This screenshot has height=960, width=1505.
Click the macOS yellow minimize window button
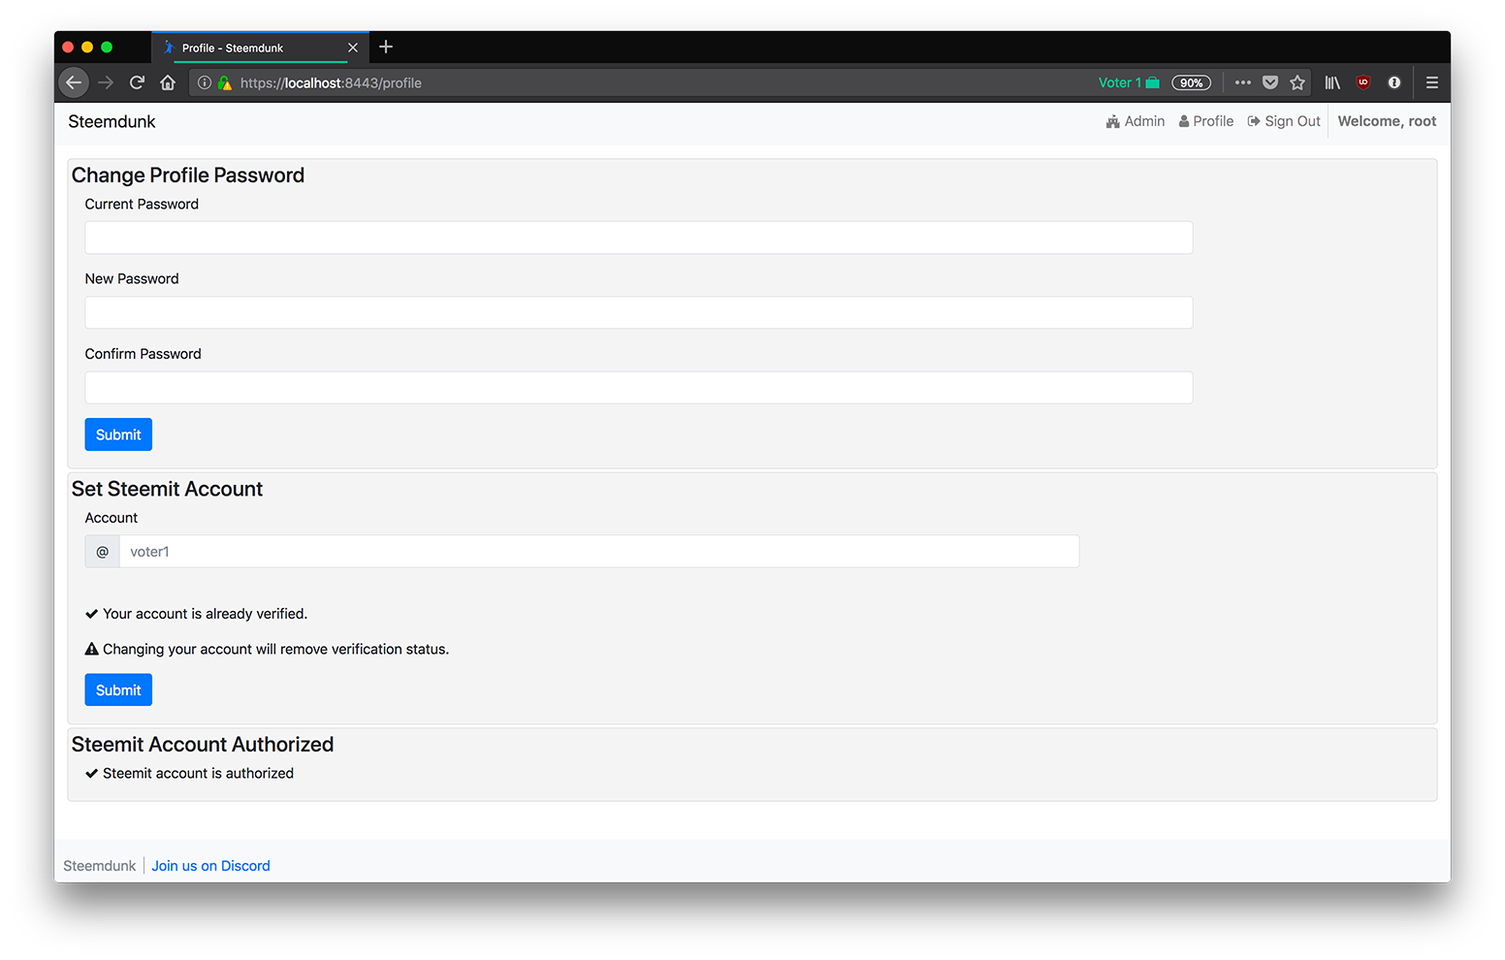(87, 47)
